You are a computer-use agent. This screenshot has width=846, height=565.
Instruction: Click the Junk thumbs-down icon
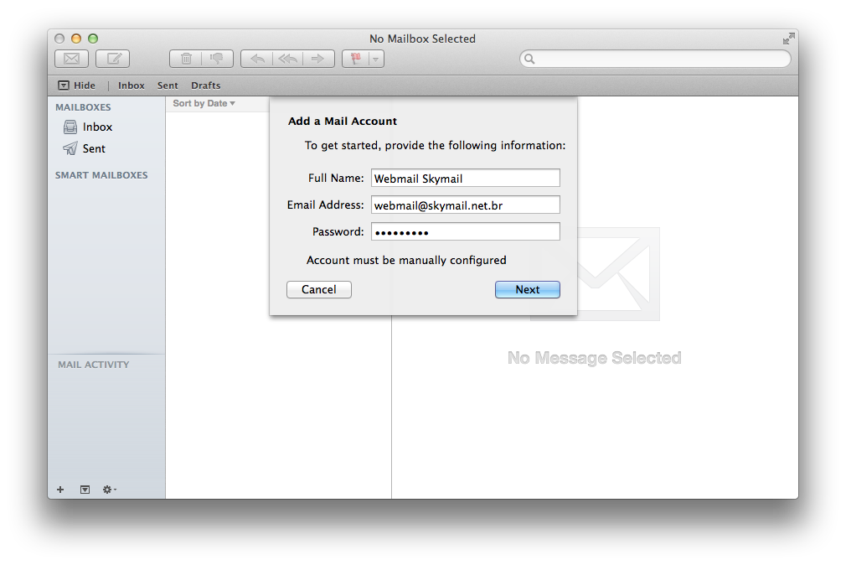pyautogui.click(x=217, y=59)
